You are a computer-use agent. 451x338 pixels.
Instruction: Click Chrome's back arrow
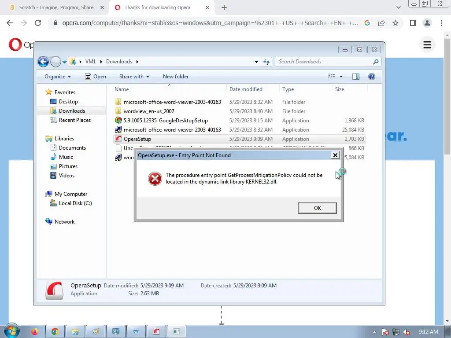tap(10, 23)
